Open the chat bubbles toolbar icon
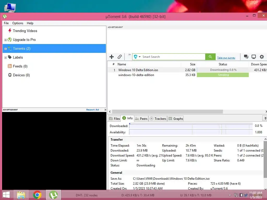 click(246, 57)
